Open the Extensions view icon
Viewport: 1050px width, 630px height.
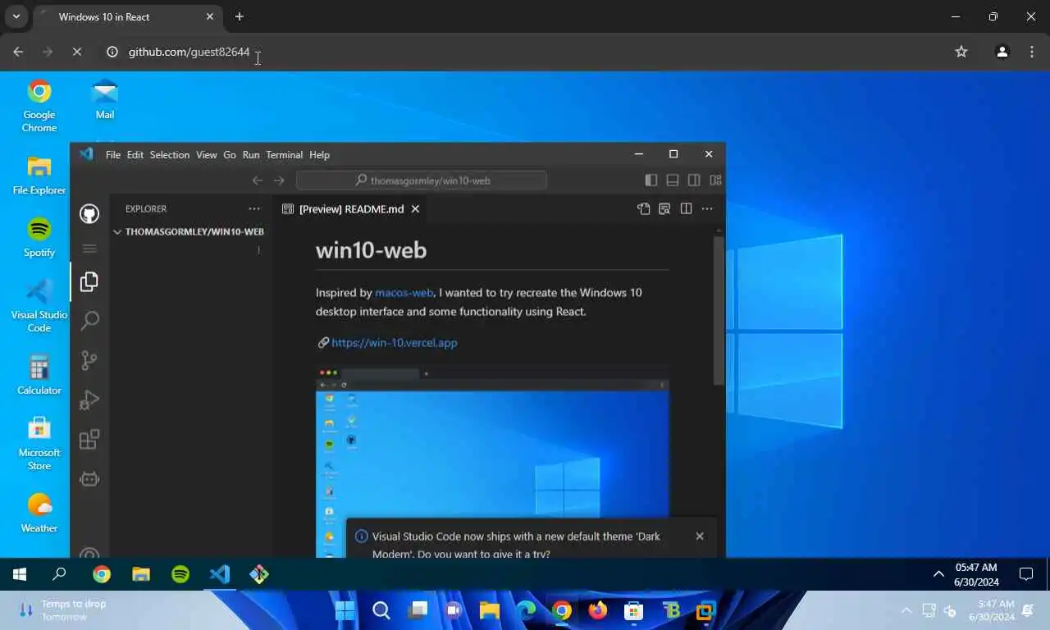(89, 439)
